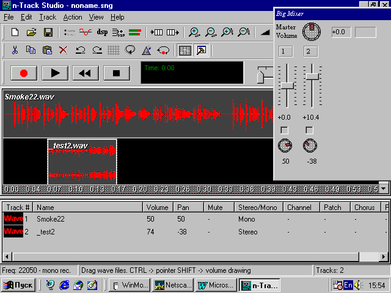Click channel 1 volume fader in Big Mixer
Viewport: 391px width, 293px height.
coord(287,85)
